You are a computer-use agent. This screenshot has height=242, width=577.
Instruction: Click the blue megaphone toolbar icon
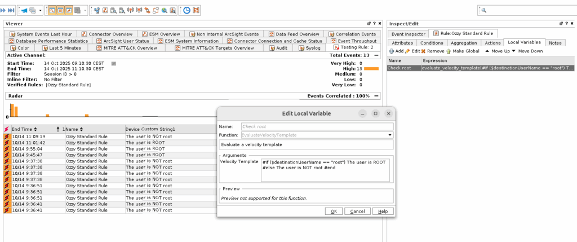tap(24, 10)
